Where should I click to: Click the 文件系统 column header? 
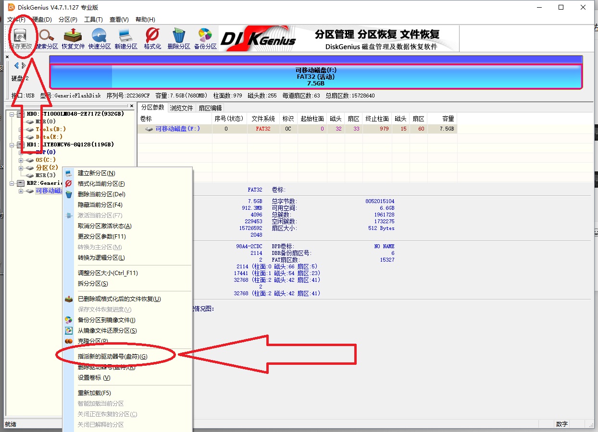(x=263, y=119)
